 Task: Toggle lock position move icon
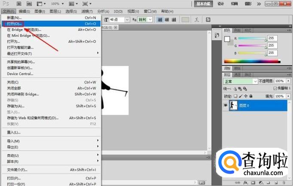point(246,96)
